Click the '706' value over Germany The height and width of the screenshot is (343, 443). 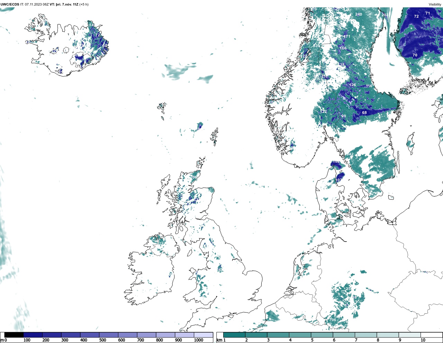333,320
